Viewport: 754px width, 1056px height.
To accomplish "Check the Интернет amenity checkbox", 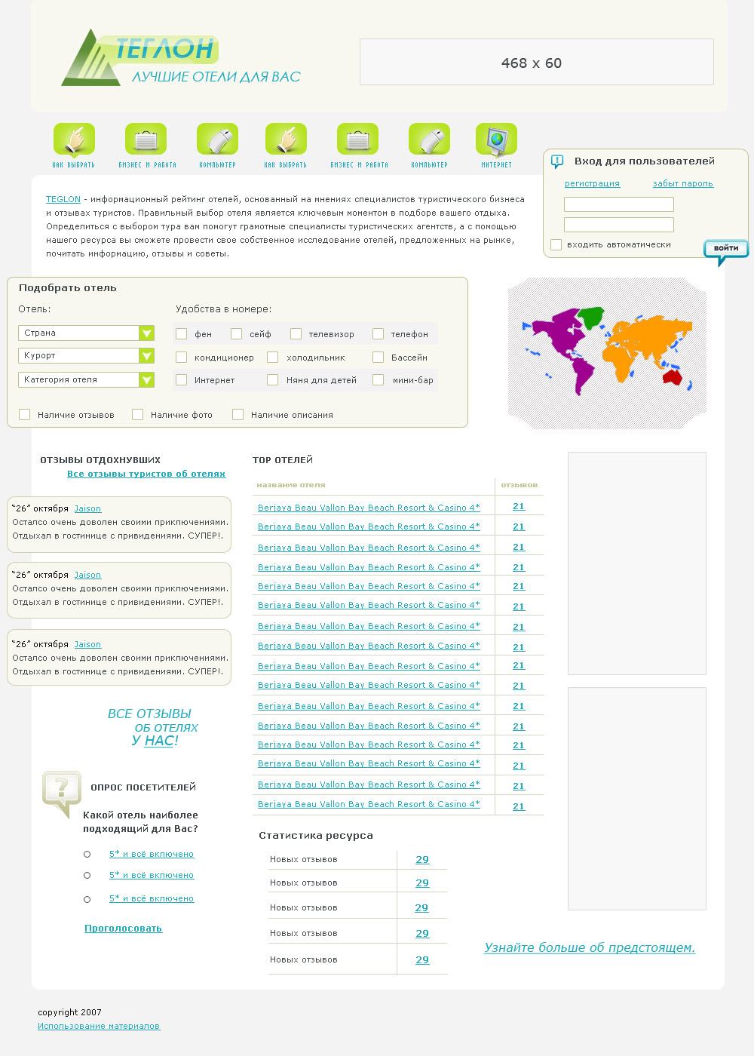I will pyautogui.click(x=181, y=380).
